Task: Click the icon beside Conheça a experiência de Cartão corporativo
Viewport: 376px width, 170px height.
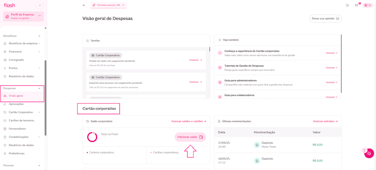Action: point(219,53)
